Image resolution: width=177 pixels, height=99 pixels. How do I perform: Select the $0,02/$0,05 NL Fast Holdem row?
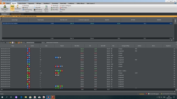pos(87,23)
